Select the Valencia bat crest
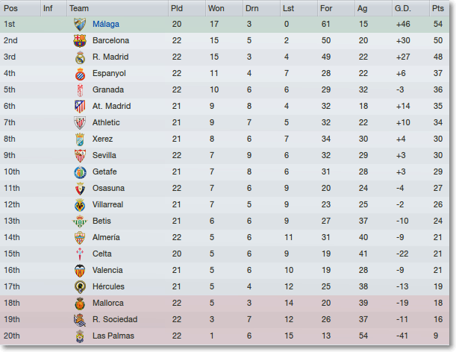The width and height of the screenshot is (456, 352). coord(80,271)
